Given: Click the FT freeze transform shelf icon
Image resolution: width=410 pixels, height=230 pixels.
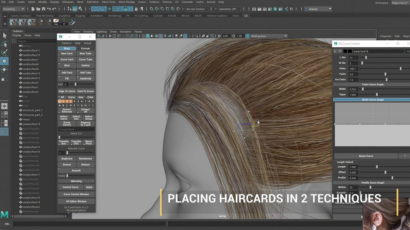Looking at the screenshot, I should [64, 22].
